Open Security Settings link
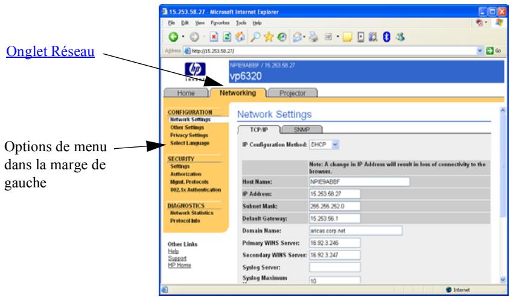 pyautogui.click(x=179, y=166)
